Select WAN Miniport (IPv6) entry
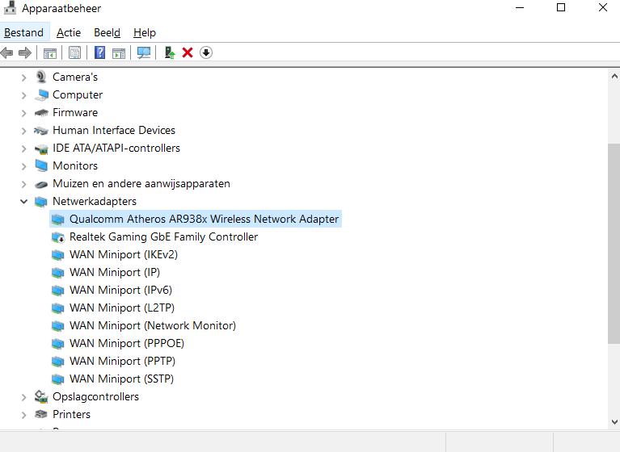The width and height of the screenshot is (620, 452). (x=120, y=290)
